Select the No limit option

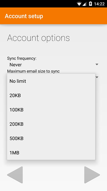[51, 81]
